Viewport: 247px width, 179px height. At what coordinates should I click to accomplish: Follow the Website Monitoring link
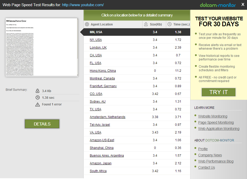(213, 116)
